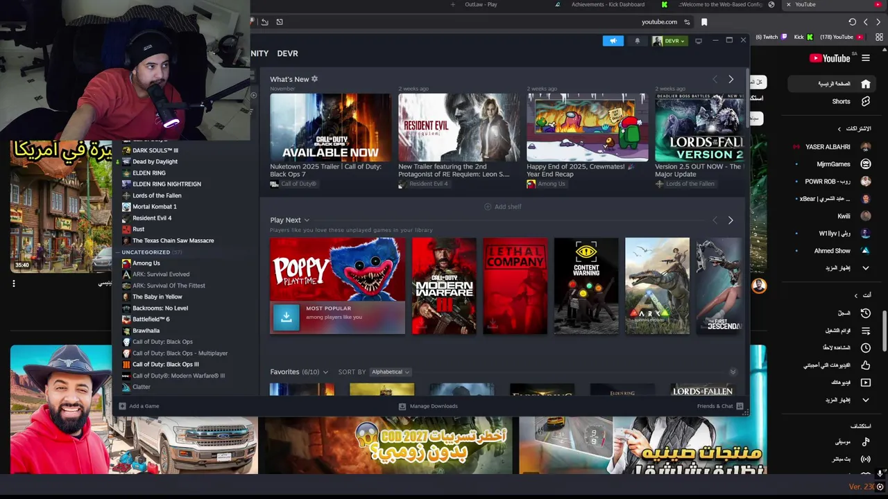888x499 pixels.
Task: Select Battlefield 6 in library list
Action: pos(151,319)
